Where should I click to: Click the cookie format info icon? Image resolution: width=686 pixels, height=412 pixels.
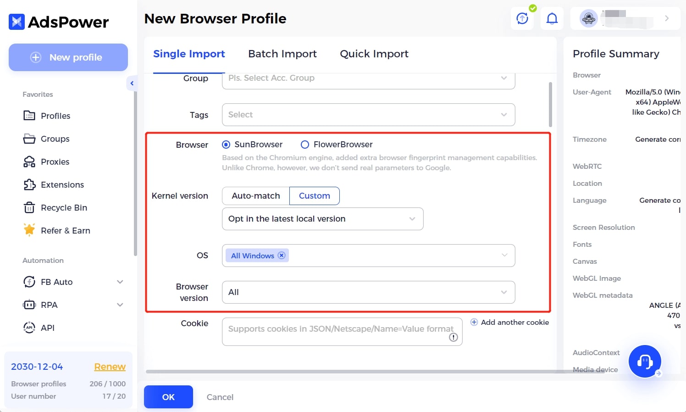click(453, 337)
